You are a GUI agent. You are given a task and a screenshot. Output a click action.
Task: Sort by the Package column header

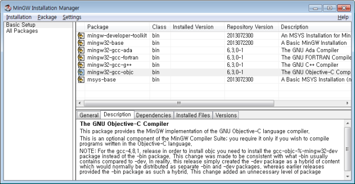[x=117, y=27]
